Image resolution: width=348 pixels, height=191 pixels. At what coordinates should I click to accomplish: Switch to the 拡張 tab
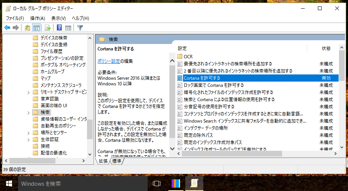click(x=103, y=161)
